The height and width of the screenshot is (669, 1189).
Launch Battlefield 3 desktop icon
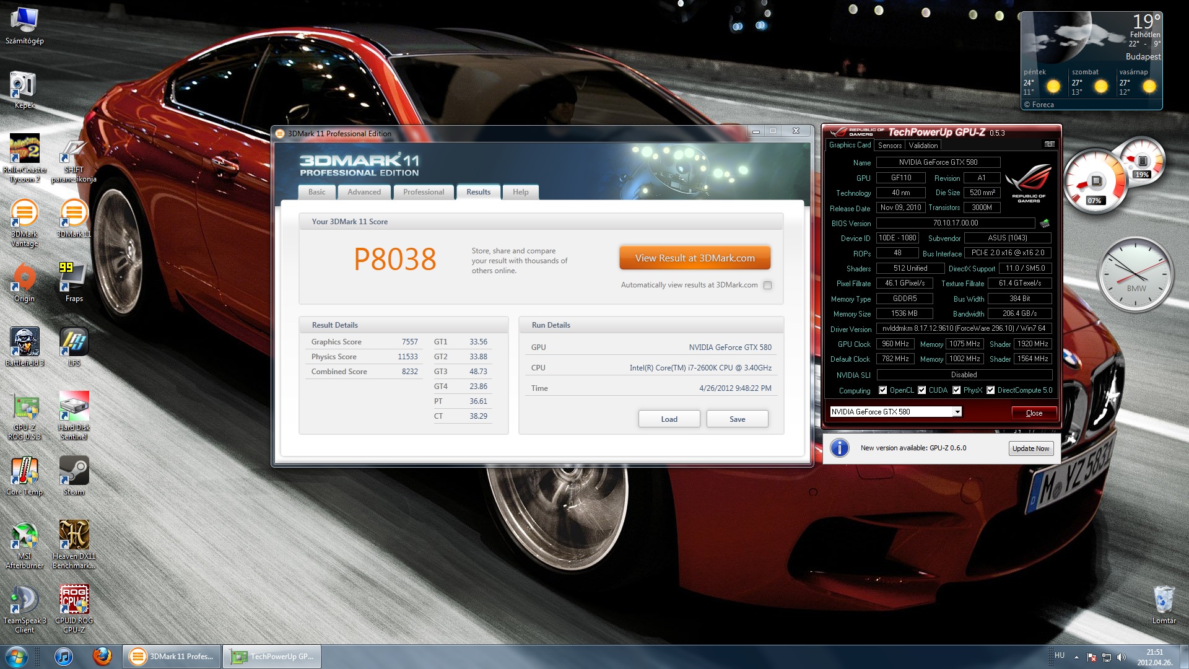click(25, 347)
